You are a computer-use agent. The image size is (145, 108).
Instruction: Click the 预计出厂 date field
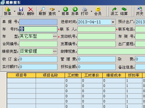[140, 22]
